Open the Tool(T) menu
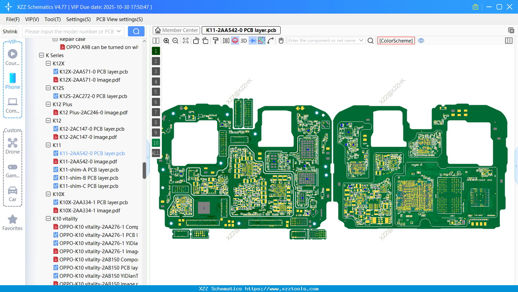The image size is (518, 292). [x=52, y=19]
